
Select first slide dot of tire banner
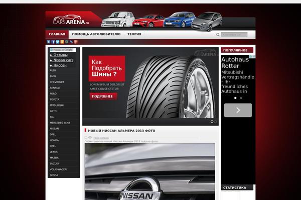[x=212, y=121]
